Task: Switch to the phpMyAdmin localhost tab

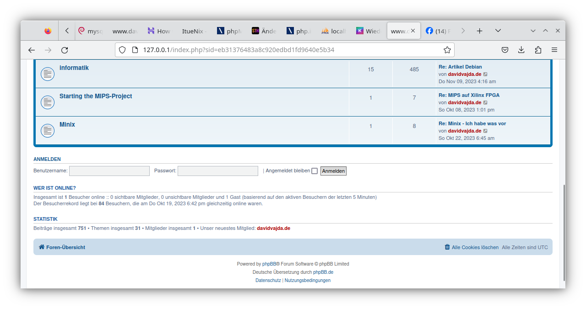Action: 334,31
